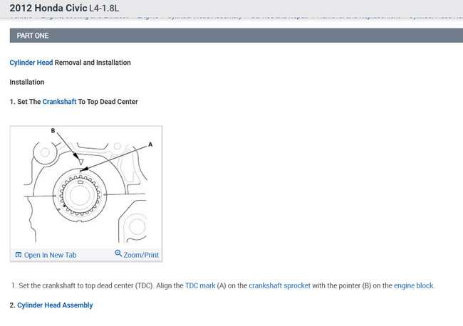This screenshot has height=326, width=463.
Task: Click the 'Set the crankshaft to top dead center (TDC)' sentence
Action: (86, 285)
